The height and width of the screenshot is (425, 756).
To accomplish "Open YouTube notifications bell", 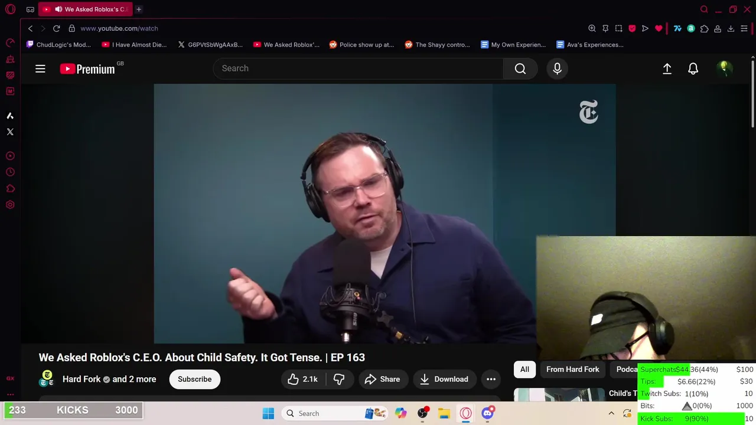I will click(x=693, y=69).
